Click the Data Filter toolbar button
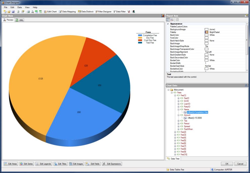The height and width of the screenshot is (173, 250). click(119, 12)
